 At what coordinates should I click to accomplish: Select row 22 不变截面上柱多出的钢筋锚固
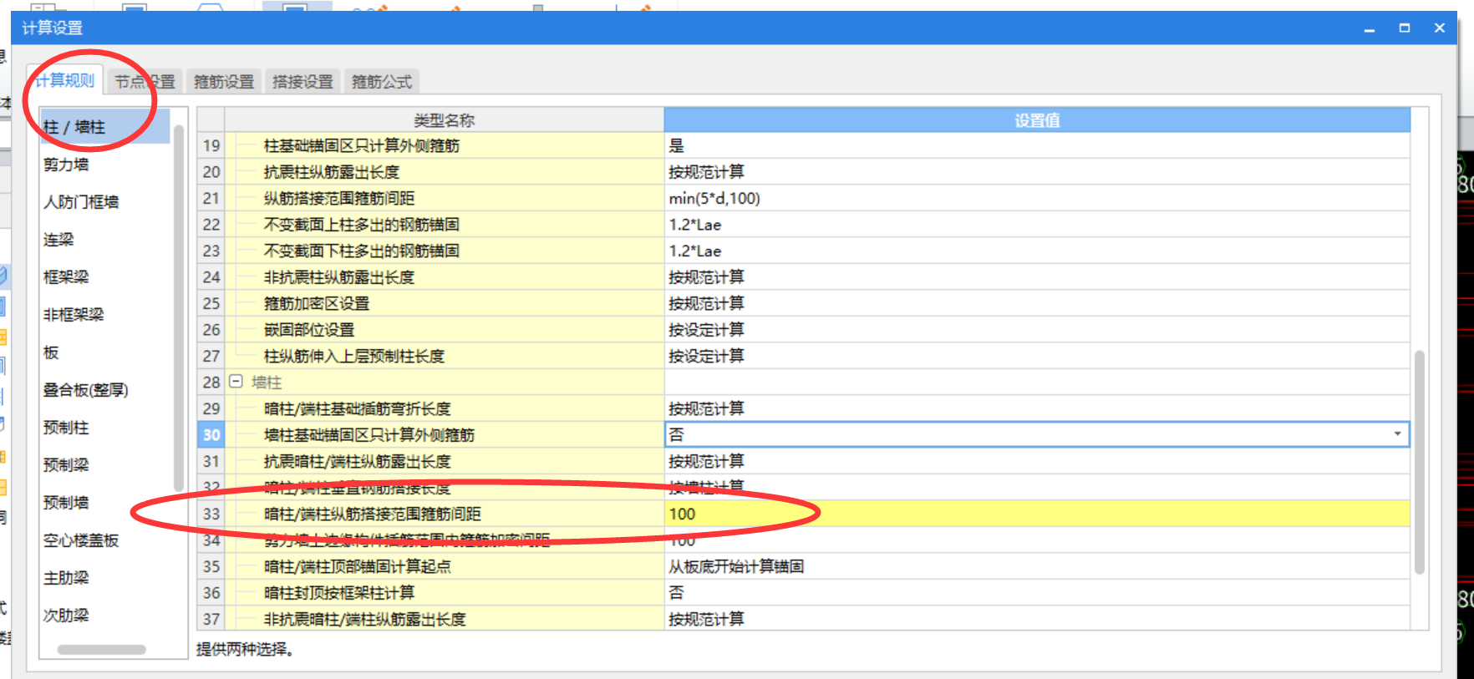pos(362,225)
